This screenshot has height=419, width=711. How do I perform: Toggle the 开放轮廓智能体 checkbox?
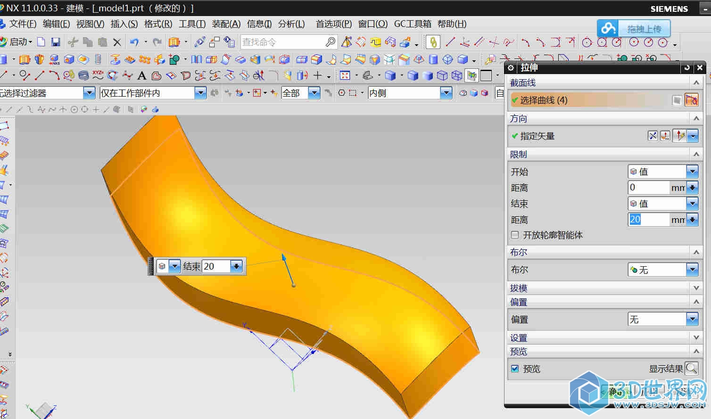coord(515,235)
